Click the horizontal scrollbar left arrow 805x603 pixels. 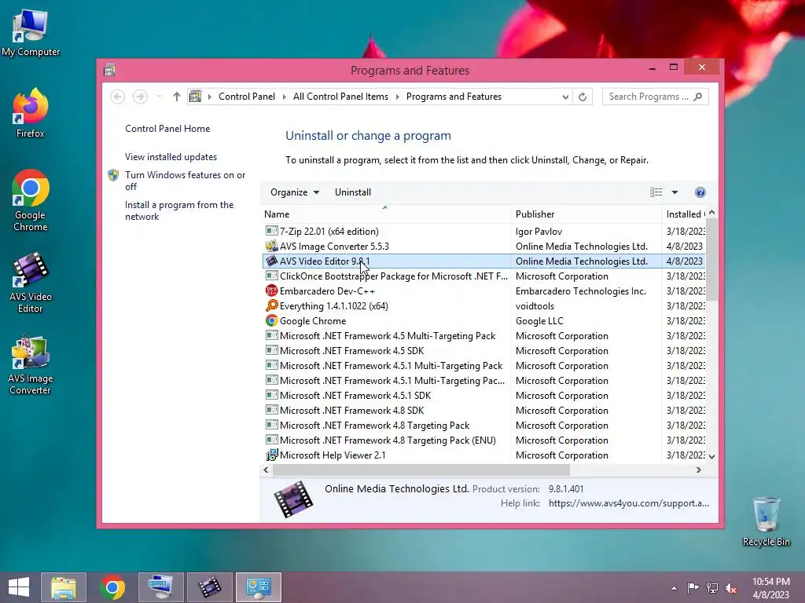click(266, 470)
